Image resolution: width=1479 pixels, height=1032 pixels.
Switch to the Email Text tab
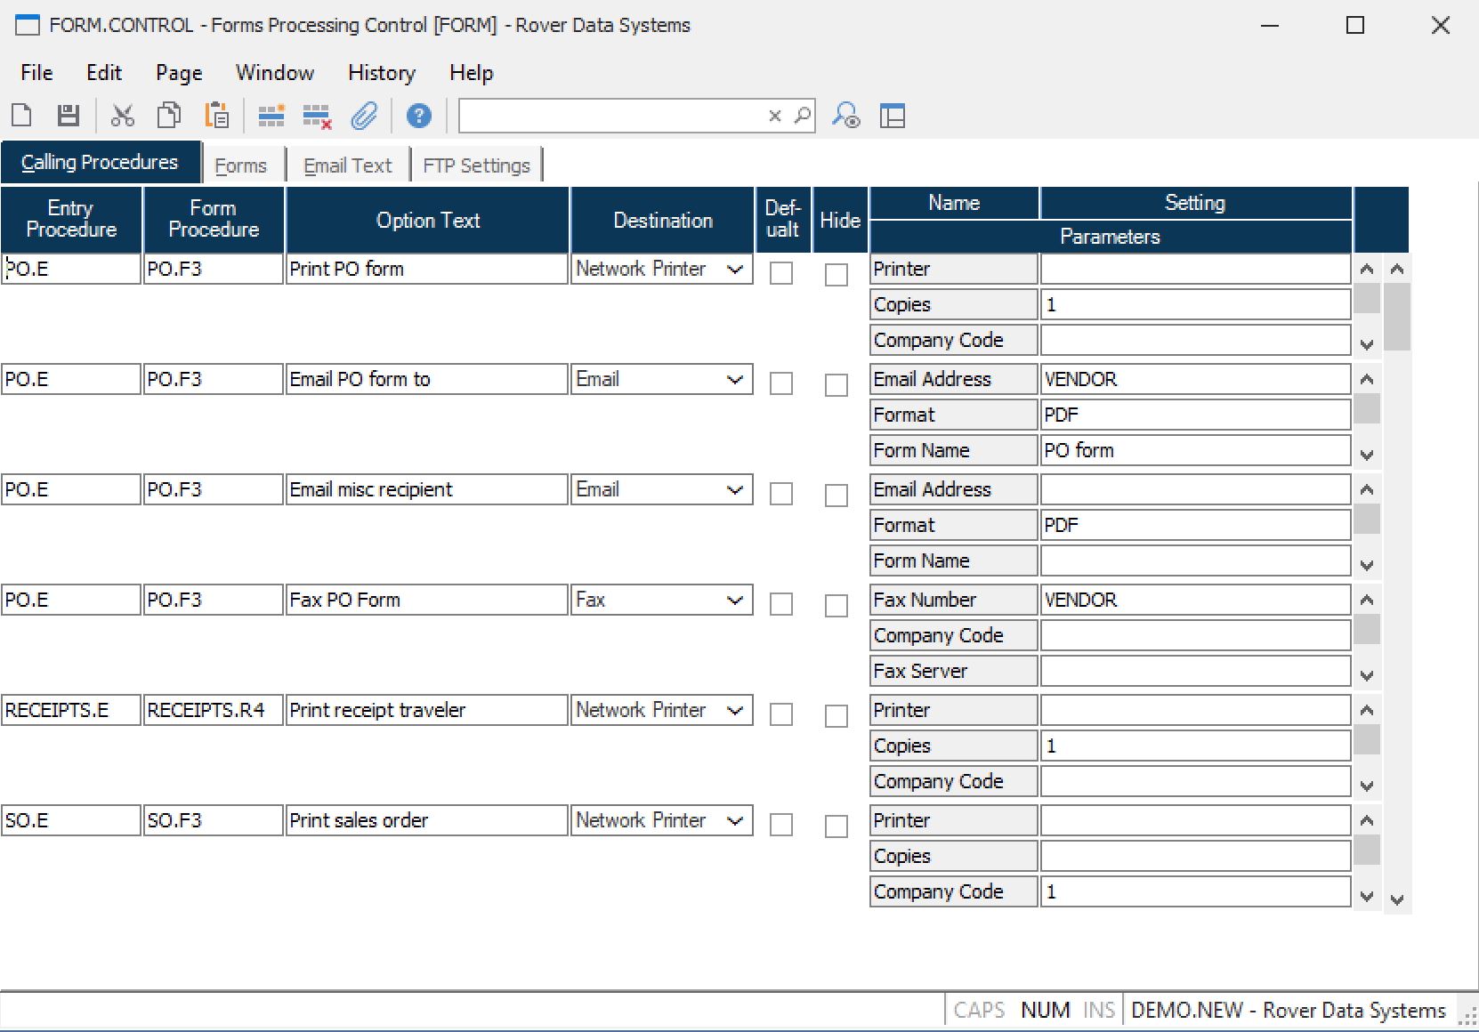[x=347, y=165]
